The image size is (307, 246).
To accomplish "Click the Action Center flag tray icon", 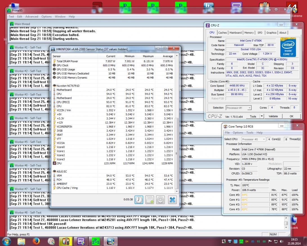I will tap(270, 241).
